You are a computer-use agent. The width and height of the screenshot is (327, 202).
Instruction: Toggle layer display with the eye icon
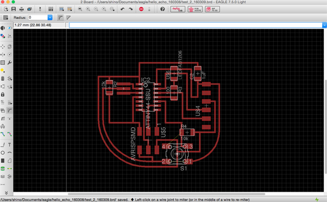10,28
